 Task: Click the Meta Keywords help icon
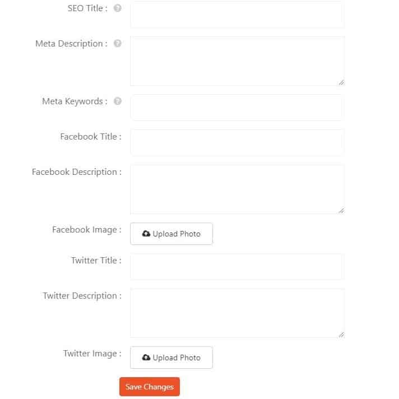tap(117, 101)
